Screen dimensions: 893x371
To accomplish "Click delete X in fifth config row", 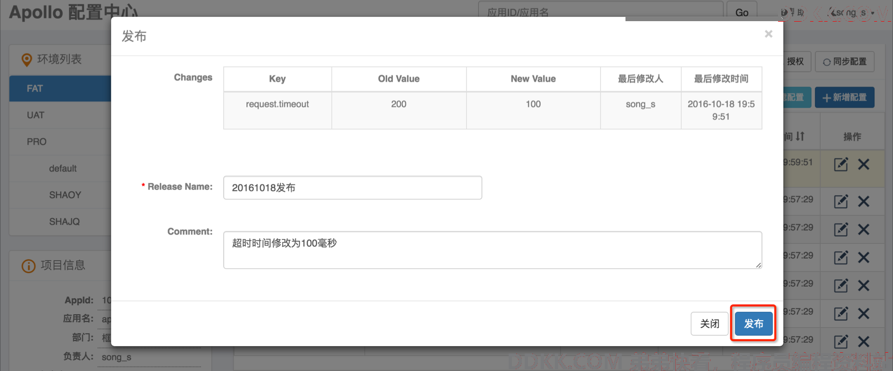I will (x=863, y=285).
